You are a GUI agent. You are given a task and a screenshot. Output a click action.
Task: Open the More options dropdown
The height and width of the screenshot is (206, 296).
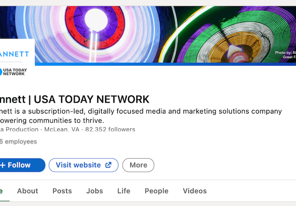[138, 165]
